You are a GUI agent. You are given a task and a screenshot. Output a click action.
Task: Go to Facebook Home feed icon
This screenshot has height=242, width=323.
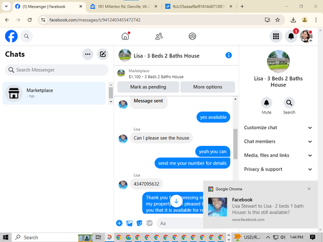[125, 36]
